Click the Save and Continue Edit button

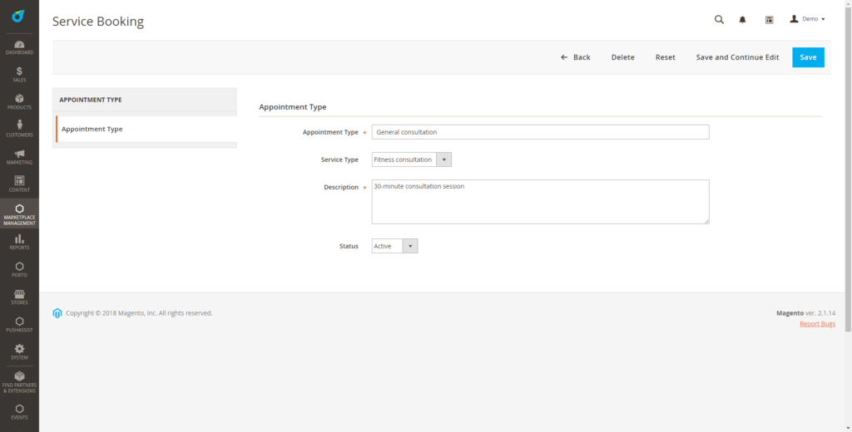pyautogui.click(x=737, y=57)
